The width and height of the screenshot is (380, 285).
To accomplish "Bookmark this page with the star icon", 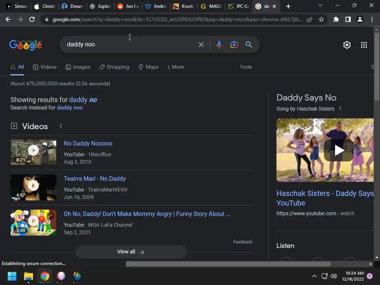I will pyautogui.click(x=321, y=19).
